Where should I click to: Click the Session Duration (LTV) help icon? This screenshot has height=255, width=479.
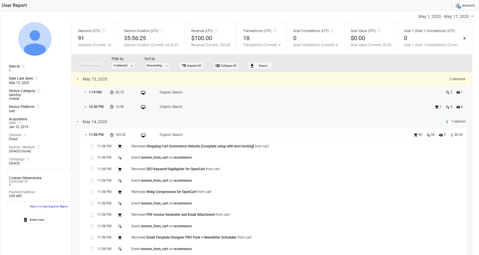coord(161,31)
